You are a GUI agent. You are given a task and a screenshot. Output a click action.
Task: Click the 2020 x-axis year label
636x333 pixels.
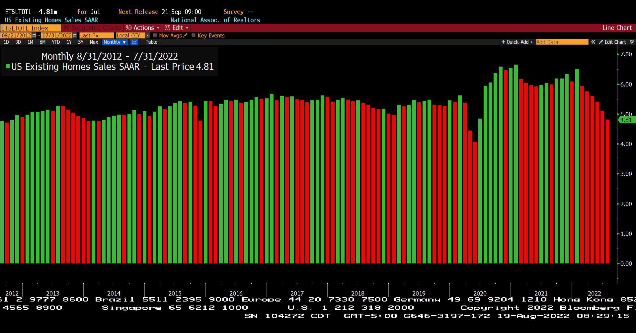pos(480,293)
